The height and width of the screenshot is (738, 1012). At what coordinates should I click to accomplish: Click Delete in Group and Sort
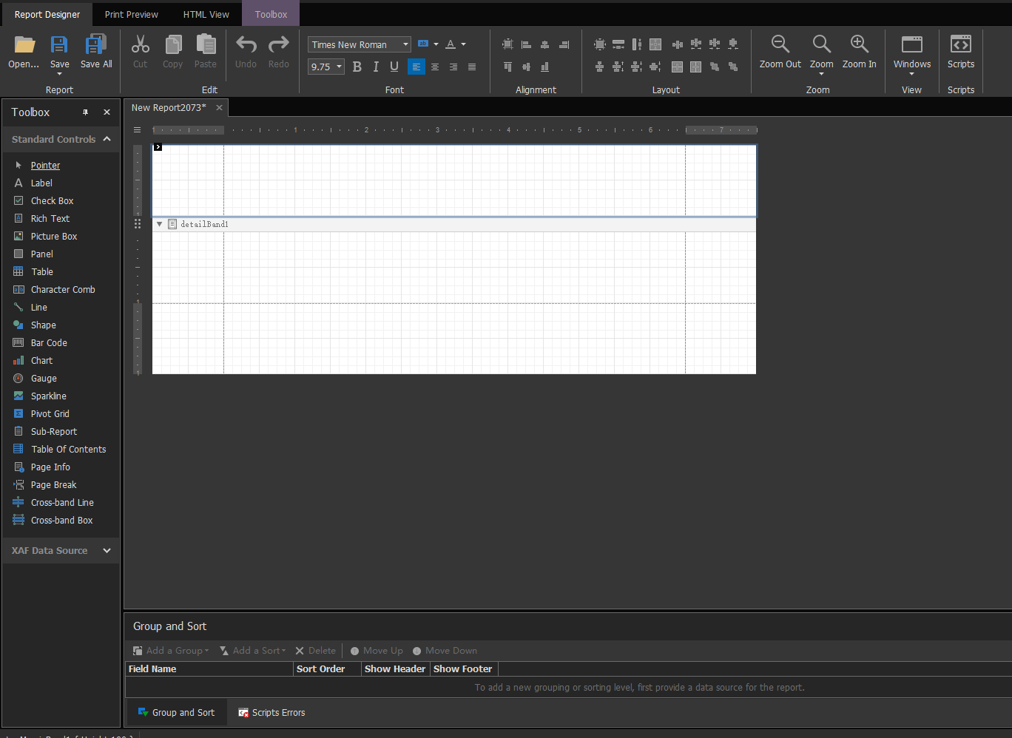[x=316, y=651]
